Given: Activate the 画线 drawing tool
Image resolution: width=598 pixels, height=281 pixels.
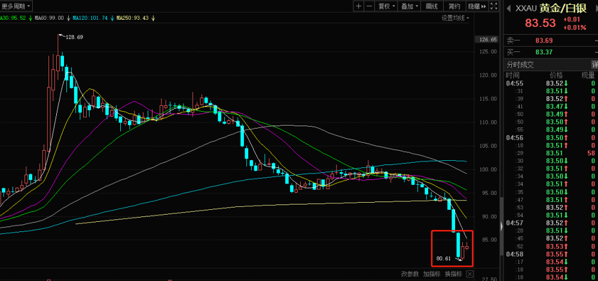Looking at the screenshot, I should (x=432, y=6).
